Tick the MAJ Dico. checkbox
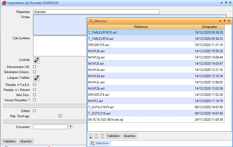The width and height of the screenshot is (233, 147). 34,95
